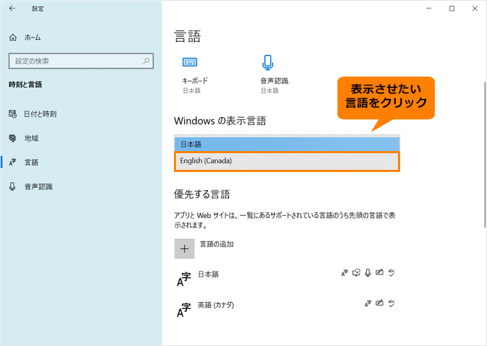Open keyboard settings via keyboard icon

189,62
